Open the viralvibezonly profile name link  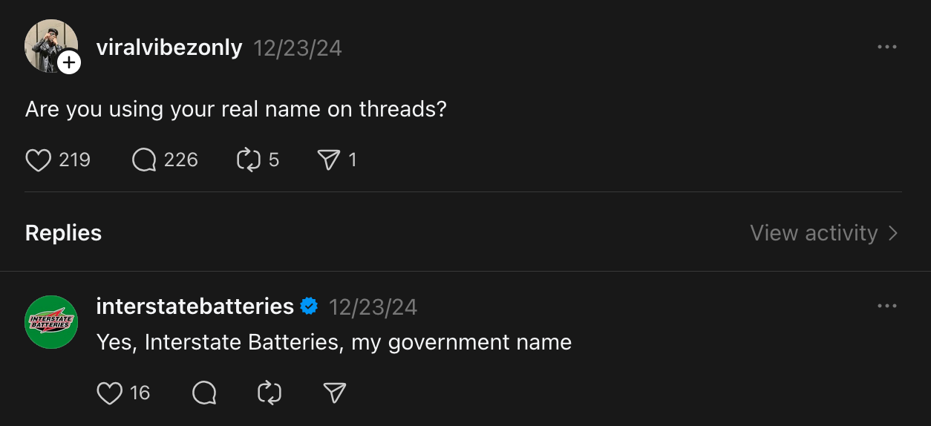point(169,47)
